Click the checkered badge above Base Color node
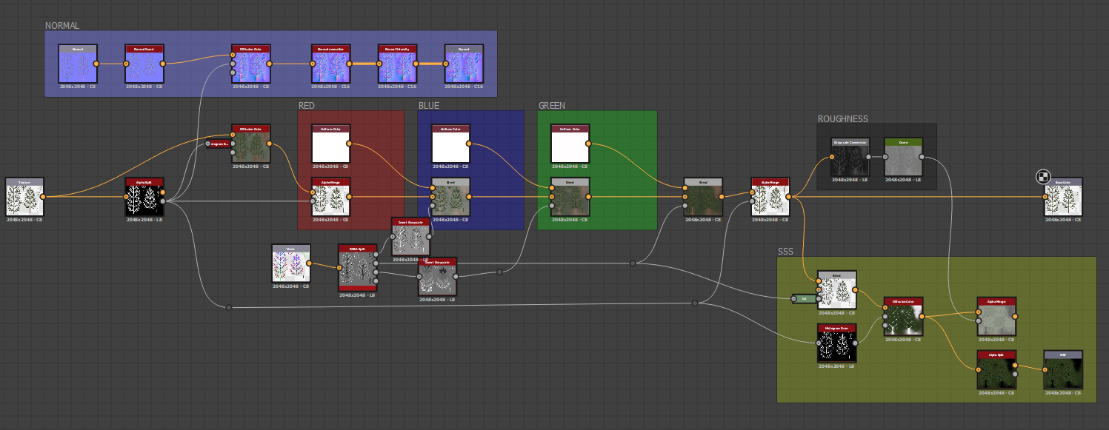The width and height of the screenshot is (1109, 430). tap(1042, 176)
